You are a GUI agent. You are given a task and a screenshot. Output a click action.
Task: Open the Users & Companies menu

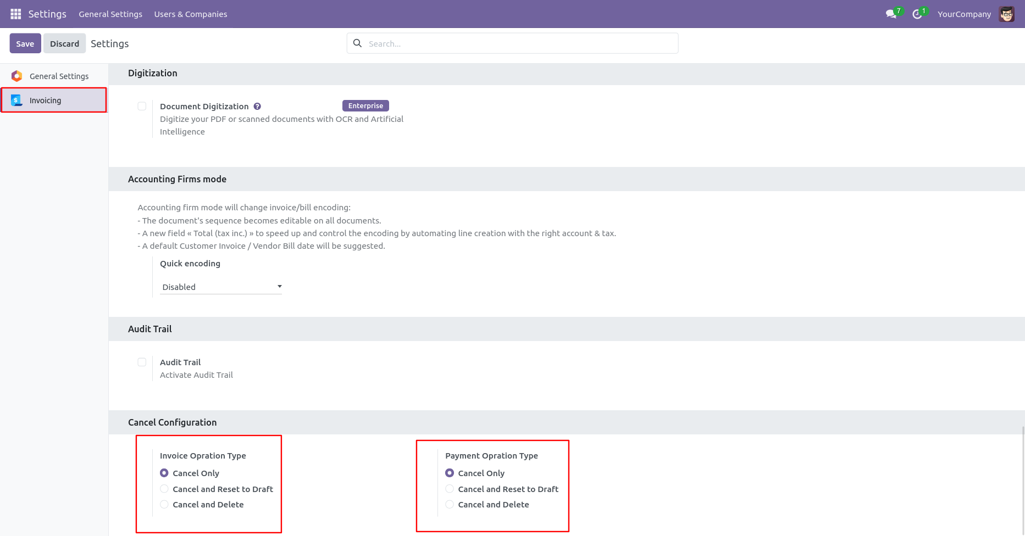[191, 14]
